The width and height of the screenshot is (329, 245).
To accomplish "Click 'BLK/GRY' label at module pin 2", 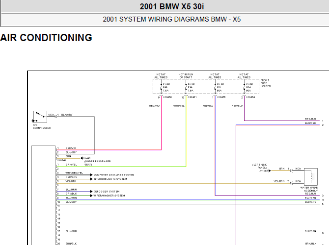I will 71,152.
